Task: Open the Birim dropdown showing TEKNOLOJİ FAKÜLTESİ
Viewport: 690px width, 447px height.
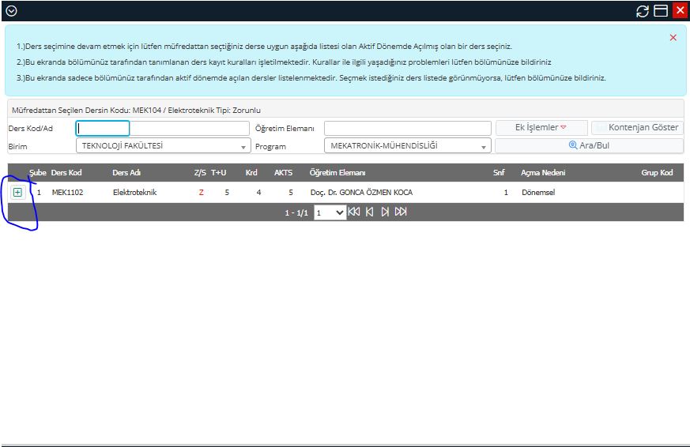Action: pos(162,146)
